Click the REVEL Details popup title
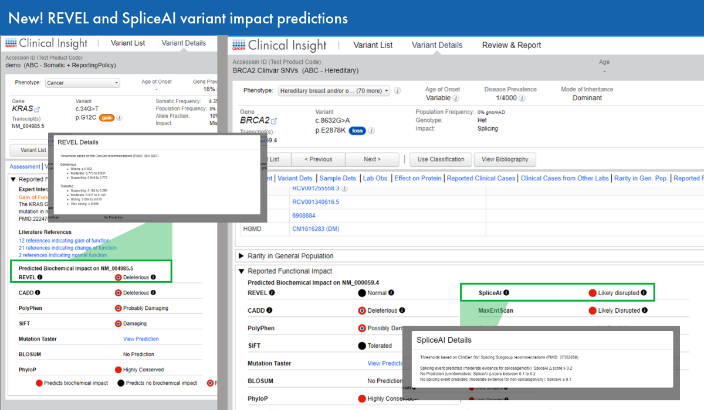This screenshot has width=704, height=410. coord(78,142)
